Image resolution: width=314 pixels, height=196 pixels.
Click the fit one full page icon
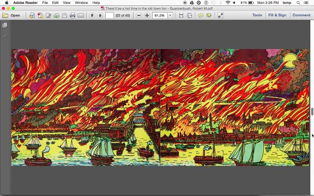(x=190, y=15)
